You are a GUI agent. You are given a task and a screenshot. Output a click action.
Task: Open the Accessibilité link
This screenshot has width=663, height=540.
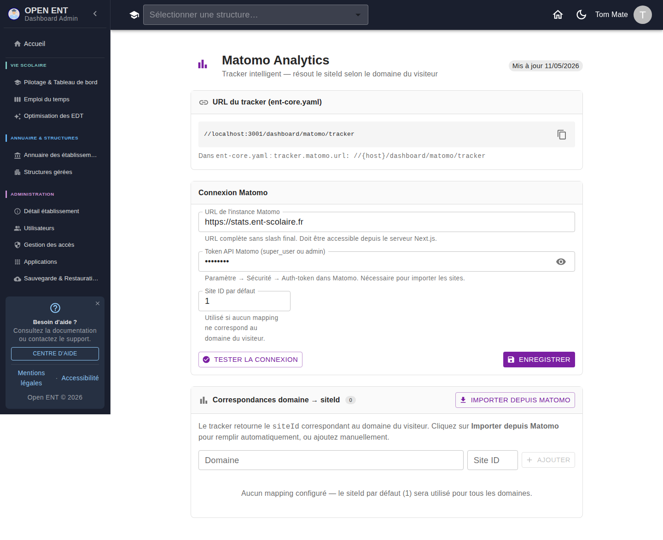tap(80, 378)
